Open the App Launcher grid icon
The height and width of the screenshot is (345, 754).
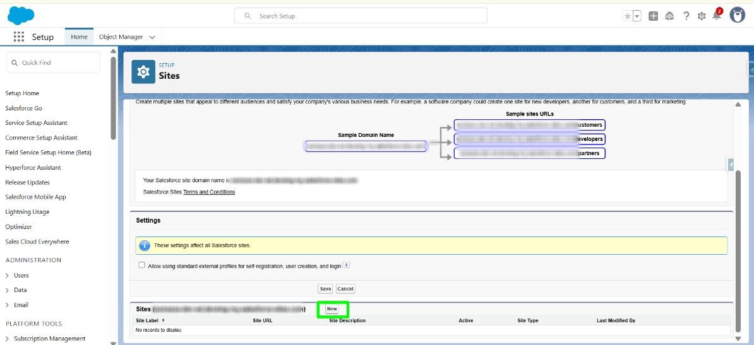[19, 37]
